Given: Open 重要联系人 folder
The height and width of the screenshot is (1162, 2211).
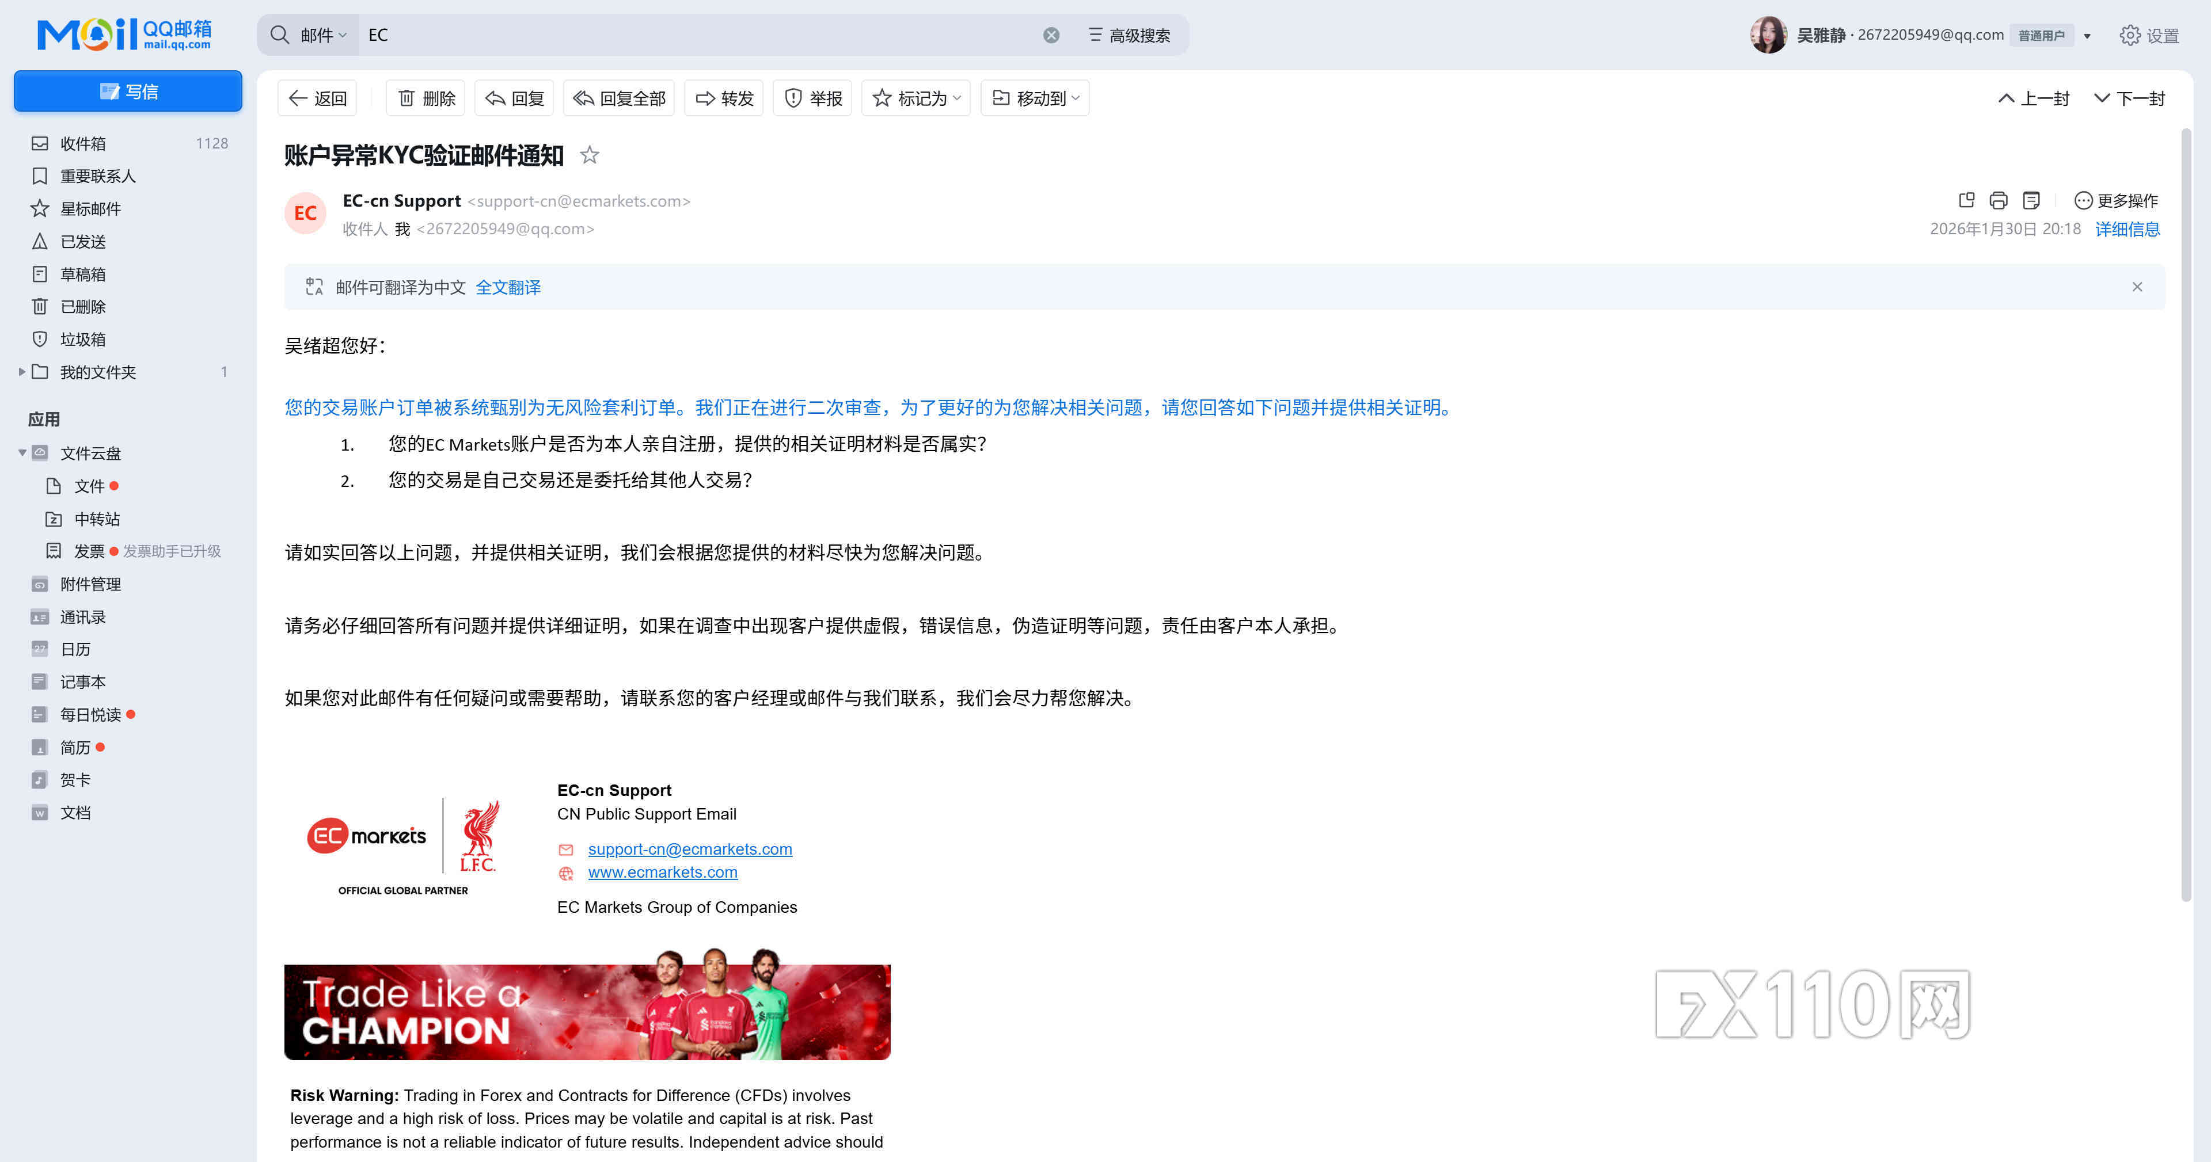Looking at the screenshot, I should pos(129,176).
